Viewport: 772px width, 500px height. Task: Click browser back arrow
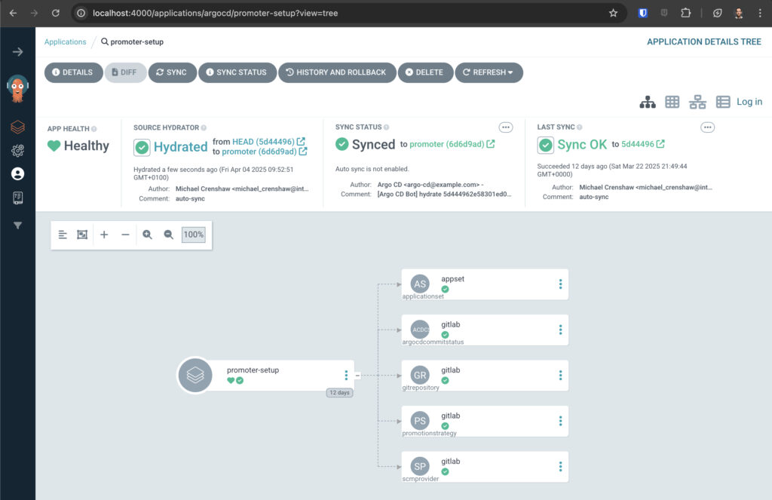(14, 14)
